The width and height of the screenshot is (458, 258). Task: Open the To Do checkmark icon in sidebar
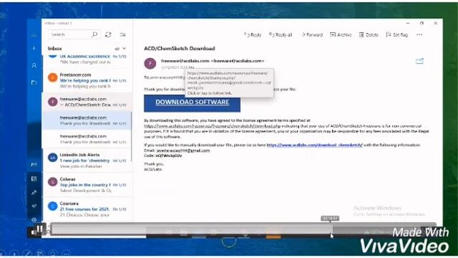click(34, 206)
